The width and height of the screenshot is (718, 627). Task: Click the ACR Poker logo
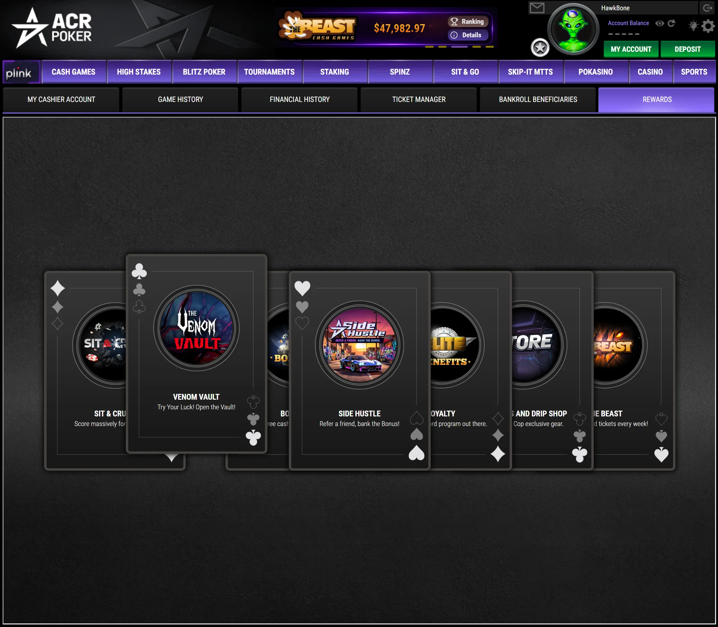point(52,28)
